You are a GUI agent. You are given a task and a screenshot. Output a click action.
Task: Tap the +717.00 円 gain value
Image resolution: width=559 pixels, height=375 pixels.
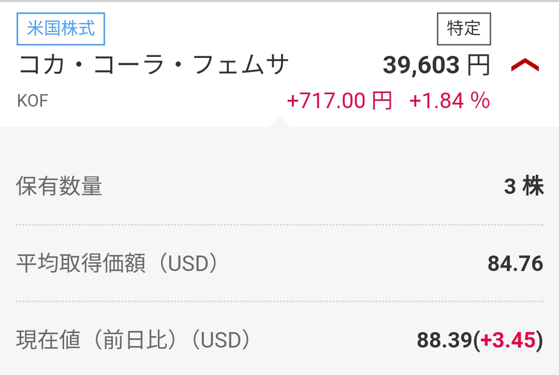[x=340, y=100]
